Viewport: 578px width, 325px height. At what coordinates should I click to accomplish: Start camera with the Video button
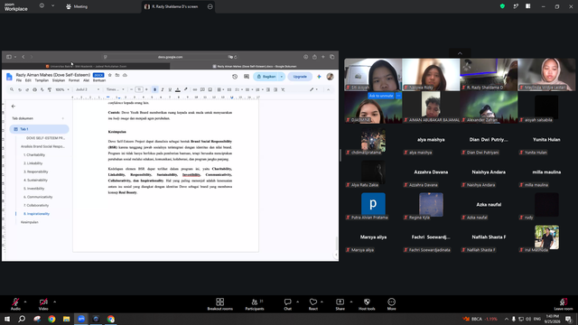[43, 304]
